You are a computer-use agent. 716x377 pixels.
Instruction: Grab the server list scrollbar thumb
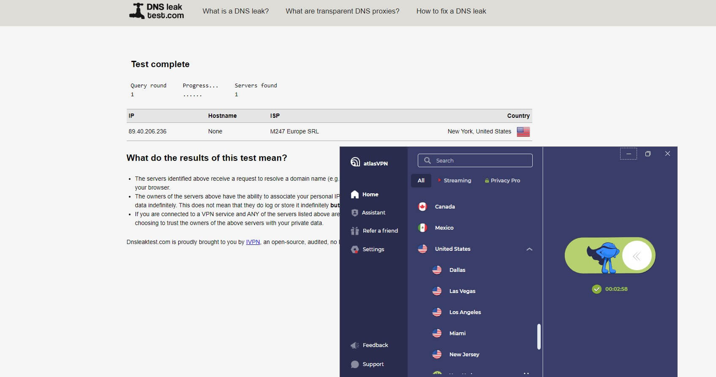click(539, 336)
